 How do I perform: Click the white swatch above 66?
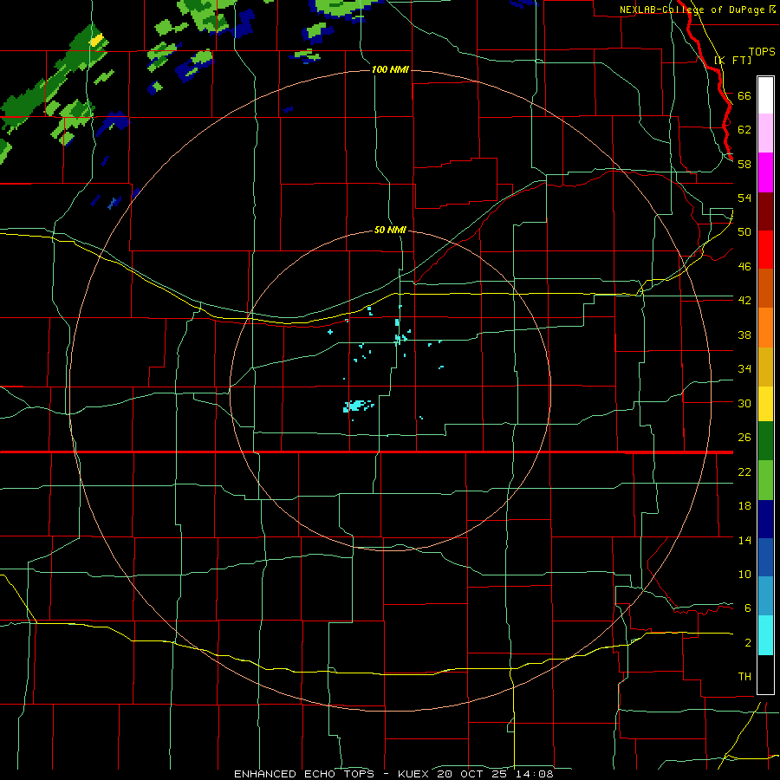coord(765,95)
